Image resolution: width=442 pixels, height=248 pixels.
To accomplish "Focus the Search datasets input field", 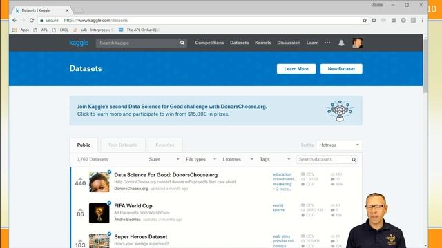I will coord(324,159).
